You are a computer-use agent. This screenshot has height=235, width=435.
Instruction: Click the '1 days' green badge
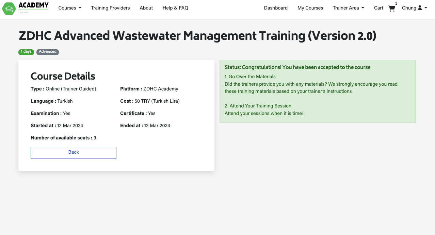pyautogui.click(x=26, y=52)
